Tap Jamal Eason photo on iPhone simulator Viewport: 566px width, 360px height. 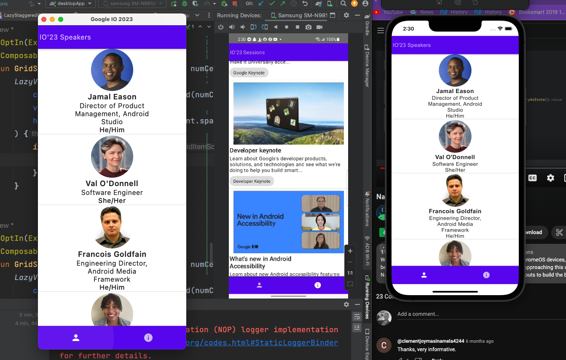[455, 71]
